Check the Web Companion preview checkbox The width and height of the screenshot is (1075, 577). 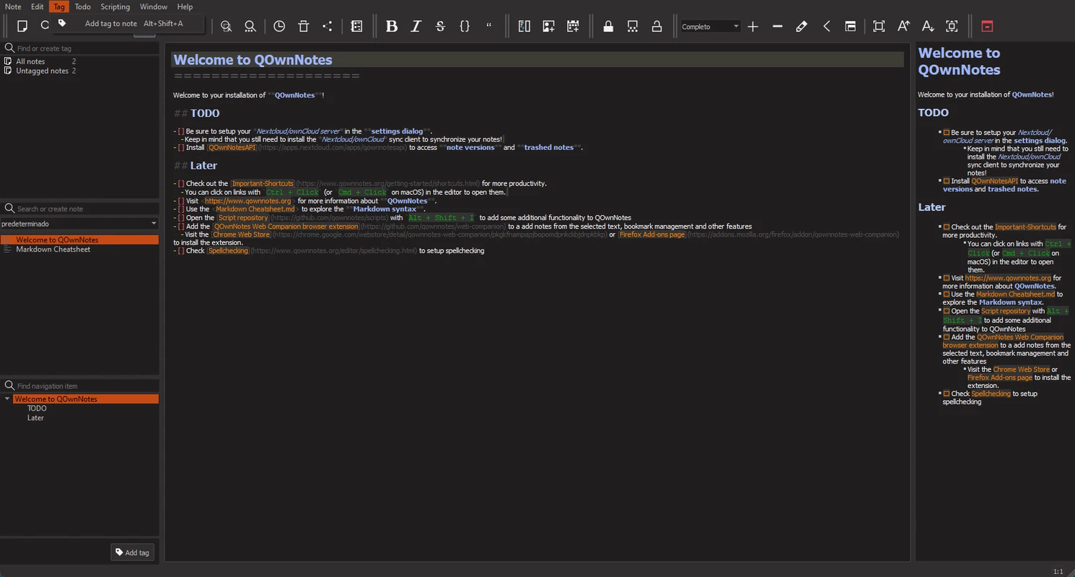click(x=947, y=337)
